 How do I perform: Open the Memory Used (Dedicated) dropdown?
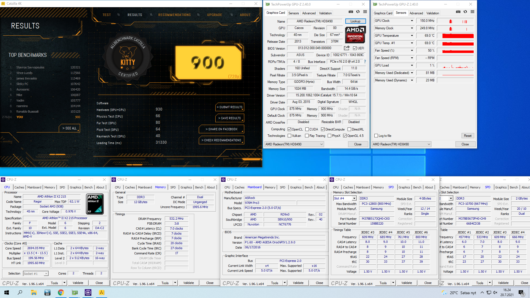(412, 73)
